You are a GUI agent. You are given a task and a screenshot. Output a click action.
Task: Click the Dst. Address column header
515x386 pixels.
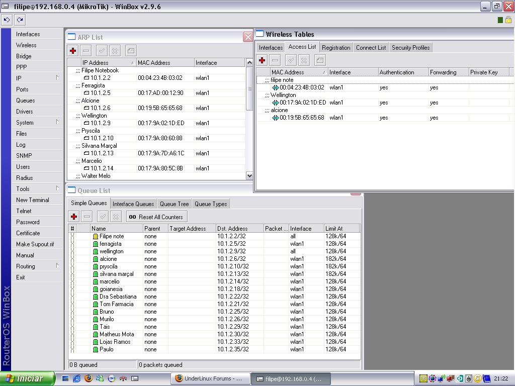click(x=240, y=229)
